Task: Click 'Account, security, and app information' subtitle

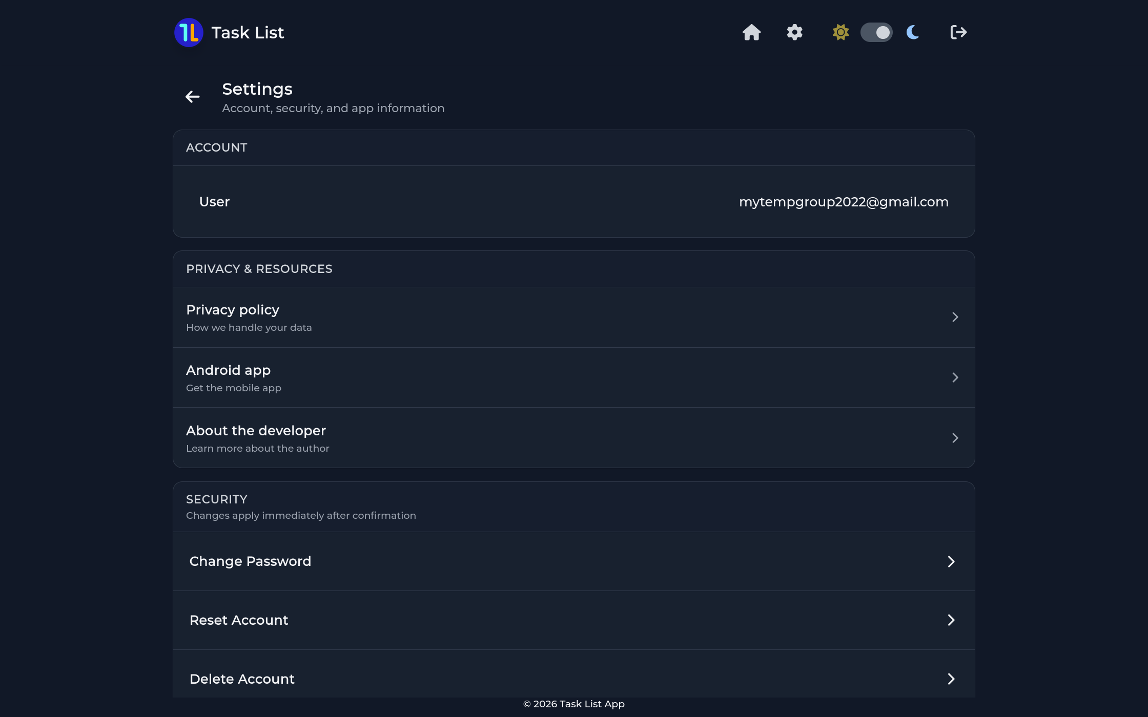Action: 333,109
